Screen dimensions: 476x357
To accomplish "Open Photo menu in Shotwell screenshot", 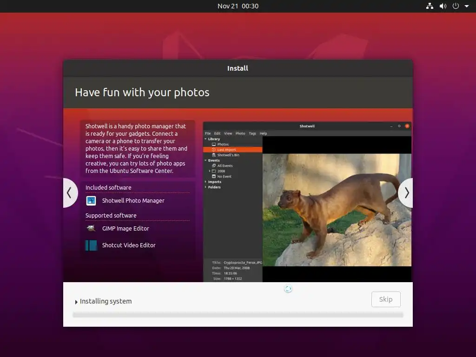I will point(240,133).
